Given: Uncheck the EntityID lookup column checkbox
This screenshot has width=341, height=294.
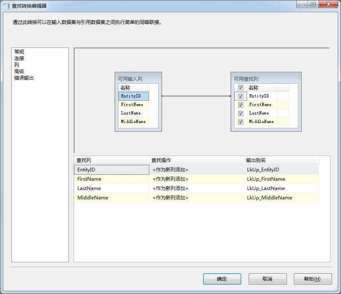Looking at the screenshot, I should click(x=240, y=96).
